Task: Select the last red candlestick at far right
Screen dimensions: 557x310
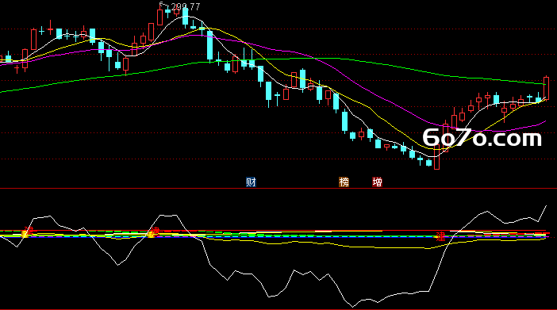Action: [547, 88]
